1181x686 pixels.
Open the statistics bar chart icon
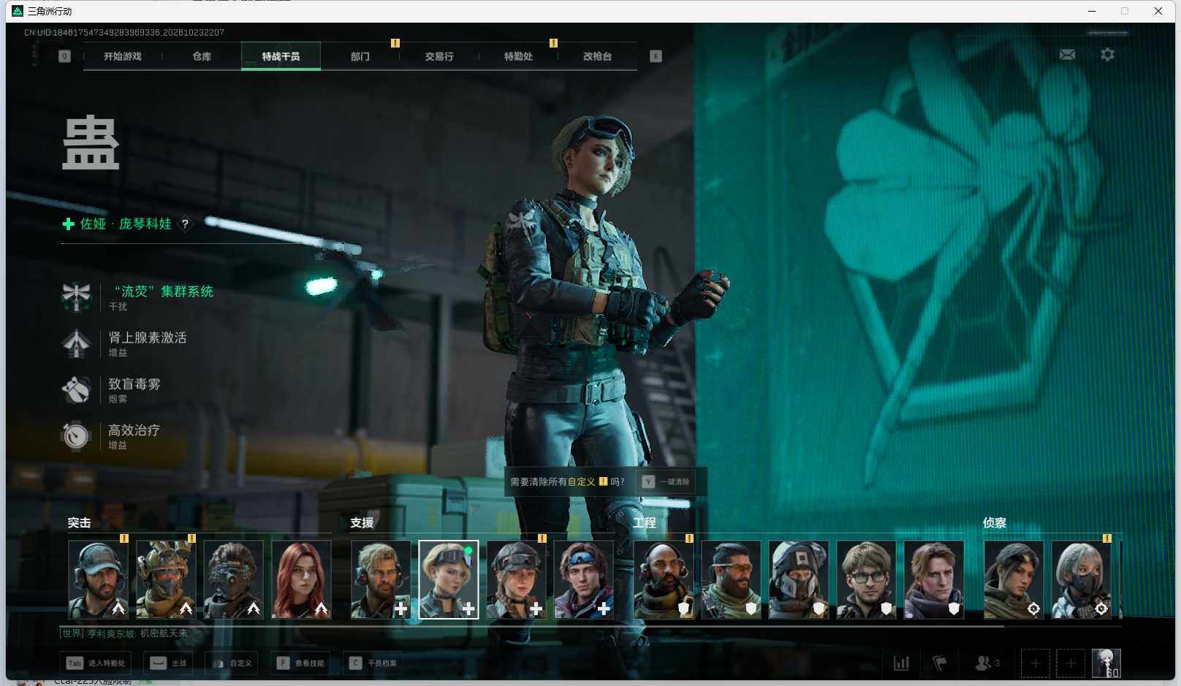(x=902, y=663)
